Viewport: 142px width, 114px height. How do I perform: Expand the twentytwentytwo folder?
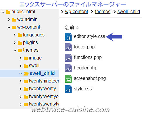[x=20, y=104]
